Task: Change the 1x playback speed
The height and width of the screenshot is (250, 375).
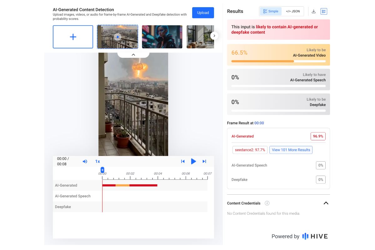Action: pyautogui.click(x=97, y=162)
